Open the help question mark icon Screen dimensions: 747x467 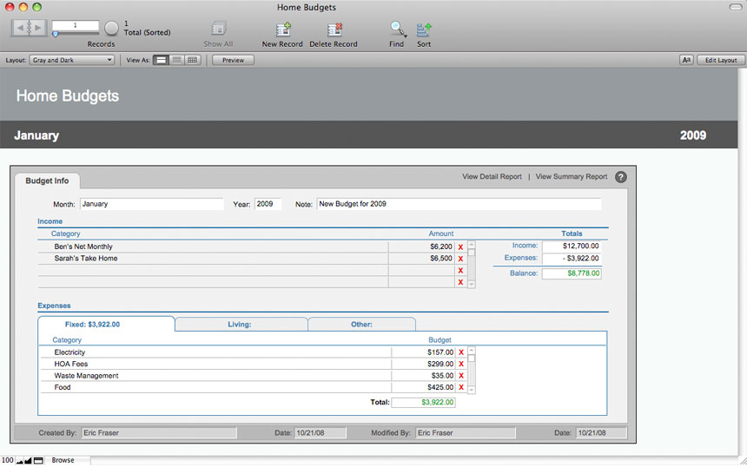(x=621, y=177)
